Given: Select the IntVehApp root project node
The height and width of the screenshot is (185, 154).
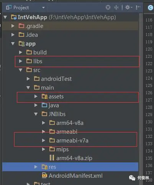Looking at the screenshot, I should click(x=67, y=17).
